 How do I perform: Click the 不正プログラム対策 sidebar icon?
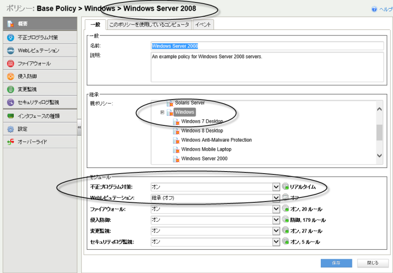tap(10, 38)
